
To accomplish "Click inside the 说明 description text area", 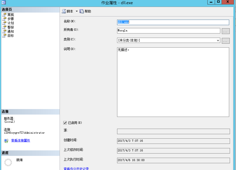I will pyautogui.click(x=173, y=82).
